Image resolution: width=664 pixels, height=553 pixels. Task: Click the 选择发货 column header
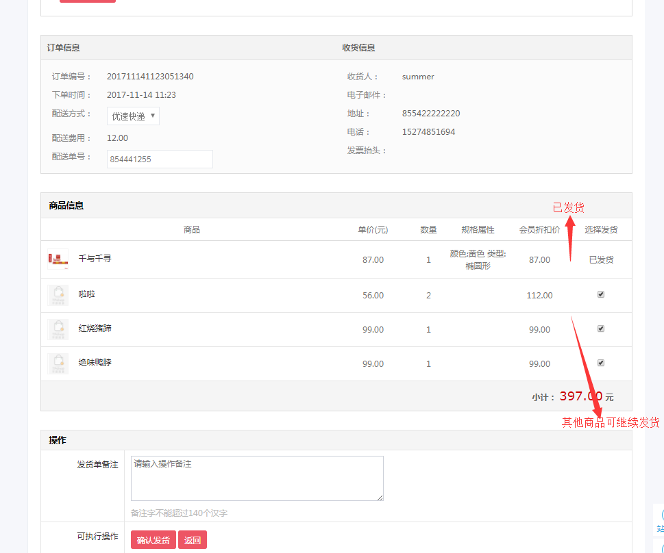coord(601,230)
